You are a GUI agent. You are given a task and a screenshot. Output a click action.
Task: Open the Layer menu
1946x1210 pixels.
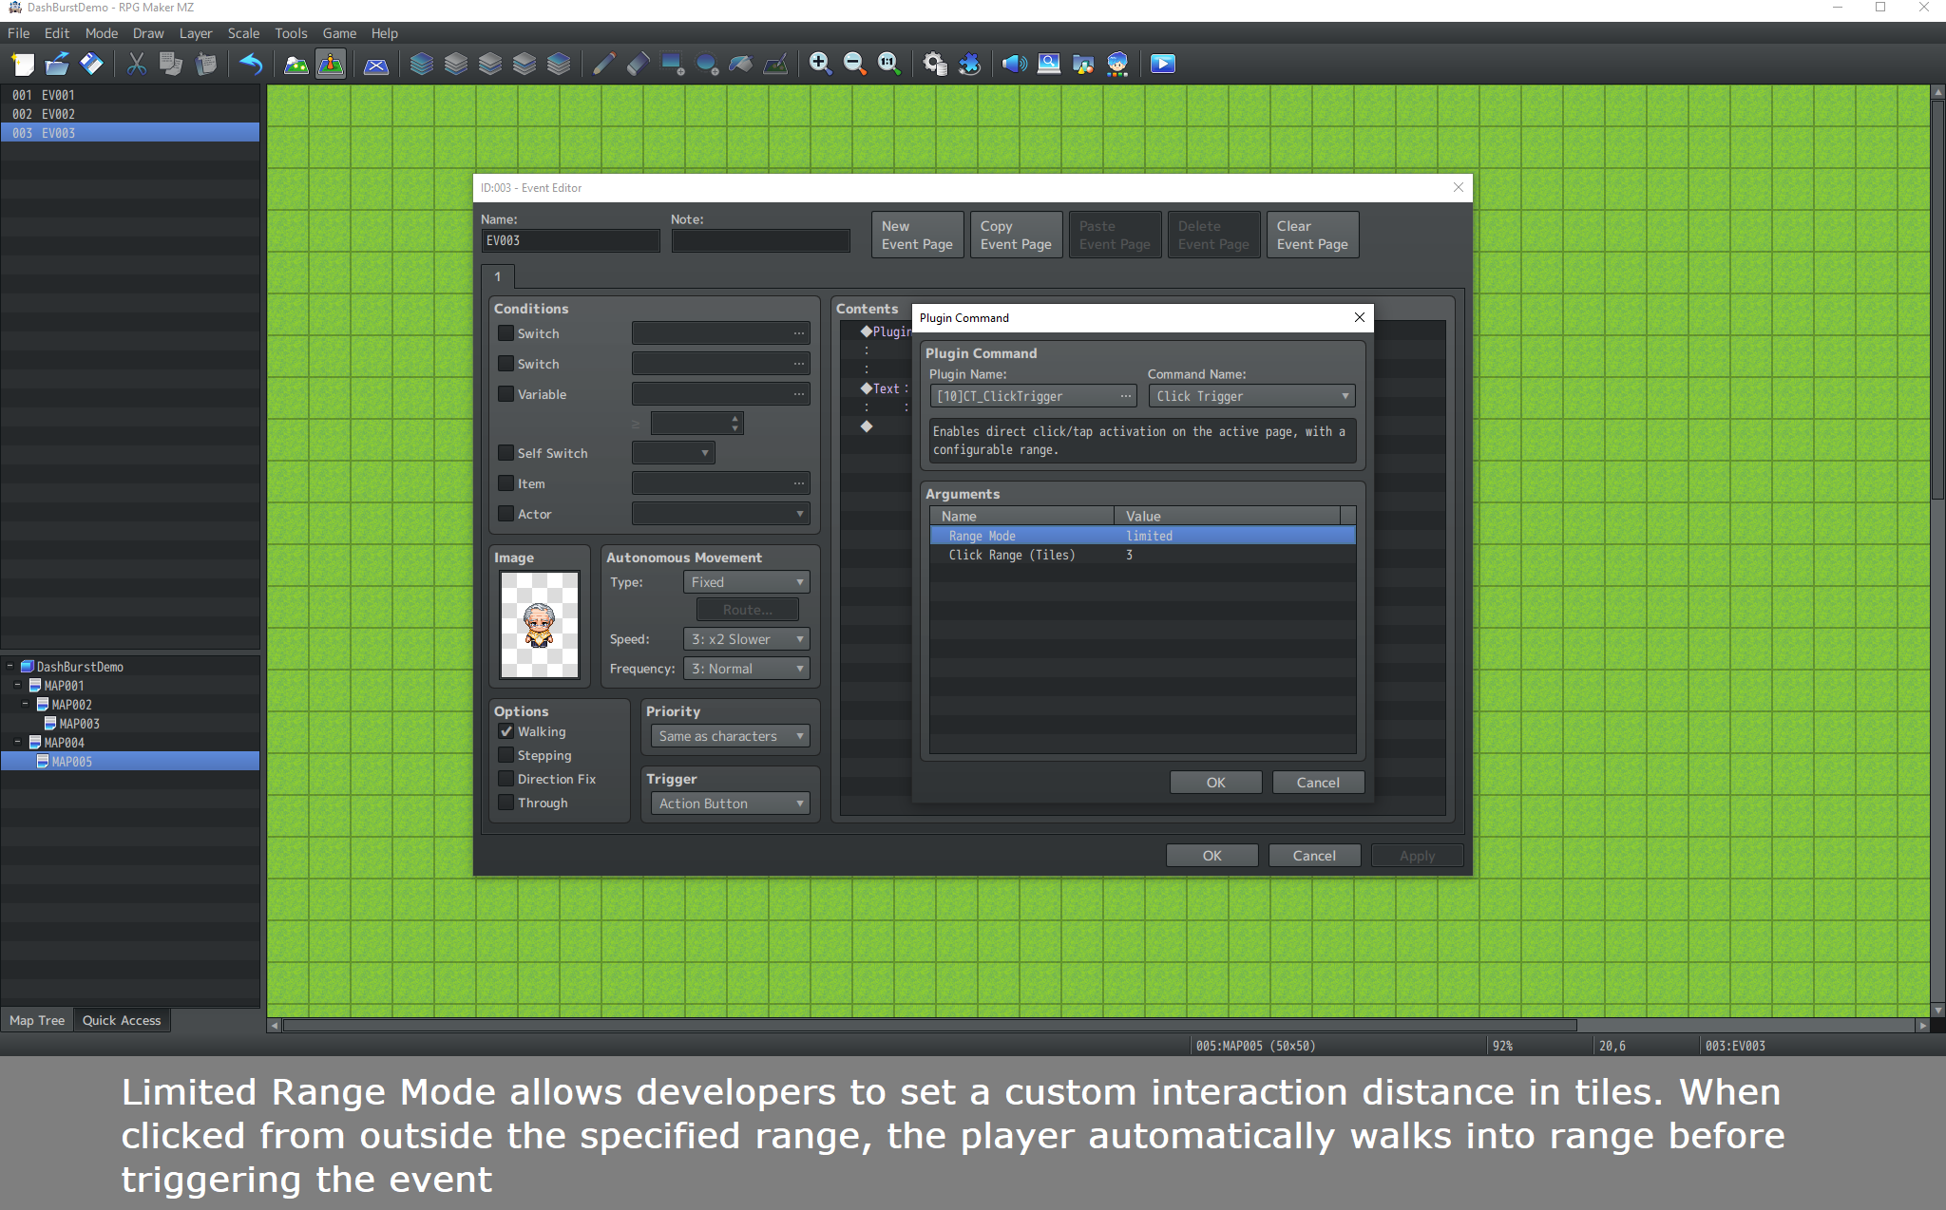pyautogui.click(x=196, y=33)
